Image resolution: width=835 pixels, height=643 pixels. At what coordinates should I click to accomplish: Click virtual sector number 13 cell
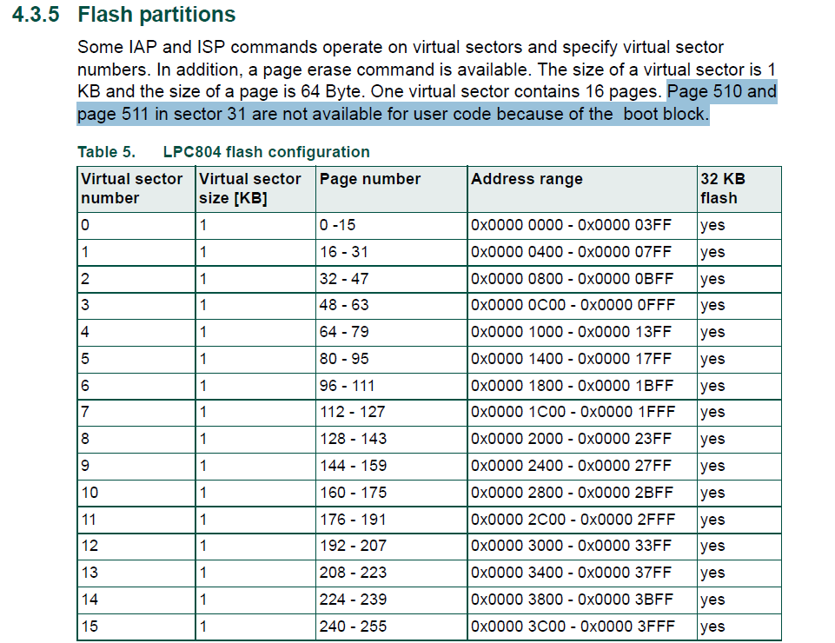tap(136, 573)
